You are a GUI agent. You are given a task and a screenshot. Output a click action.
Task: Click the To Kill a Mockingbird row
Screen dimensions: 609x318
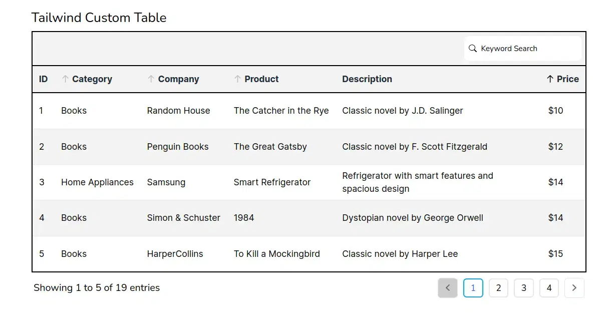(276, 254)
